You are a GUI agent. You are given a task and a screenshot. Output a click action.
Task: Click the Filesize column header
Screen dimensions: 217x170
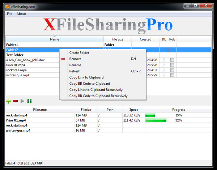[x=86, y=110]
